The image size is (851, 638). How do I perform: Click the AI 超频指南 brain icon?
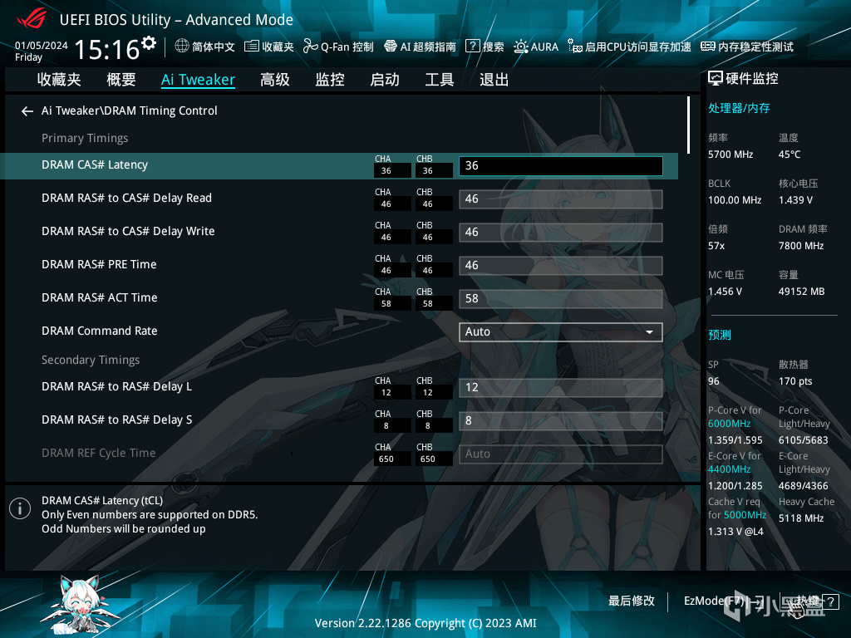pyautogui.click(x=391, y=47)
